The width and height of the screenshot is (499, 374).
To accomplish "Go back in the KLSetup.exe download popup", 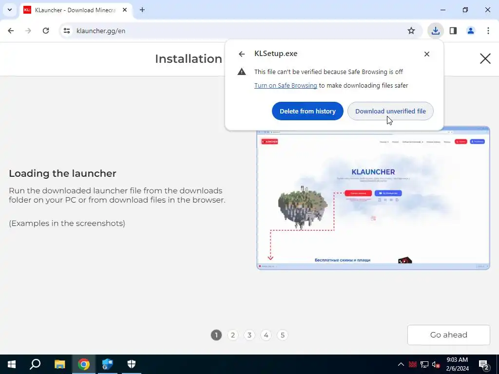I will (x=242, y=54).
